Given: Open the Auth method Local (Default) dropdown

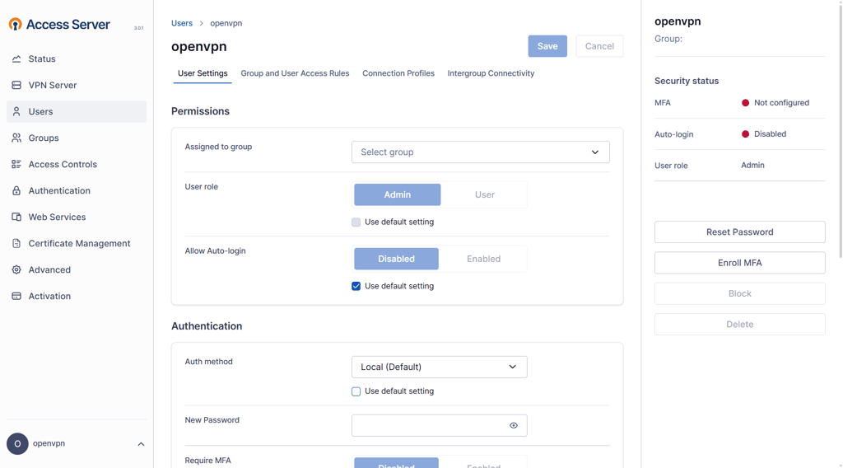Looking at the screenshot, I should pyautogui.click(x=440, y=367).
